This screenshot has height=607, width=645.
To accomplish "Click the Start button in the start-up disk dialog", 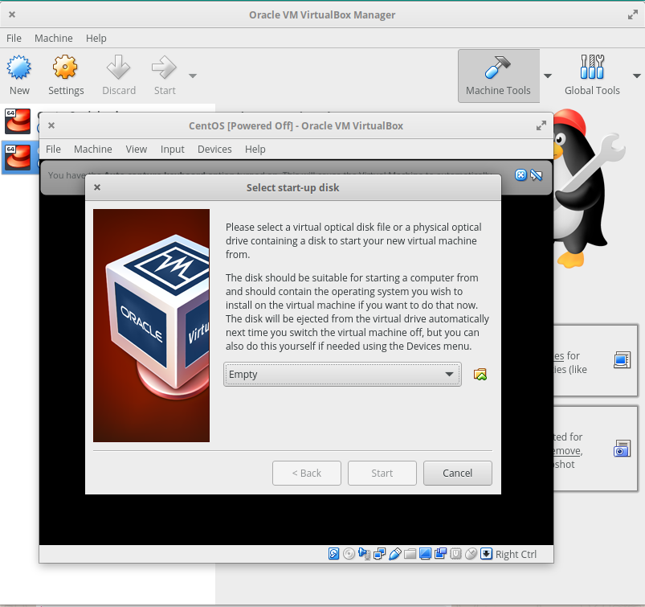I will [382, 474].
